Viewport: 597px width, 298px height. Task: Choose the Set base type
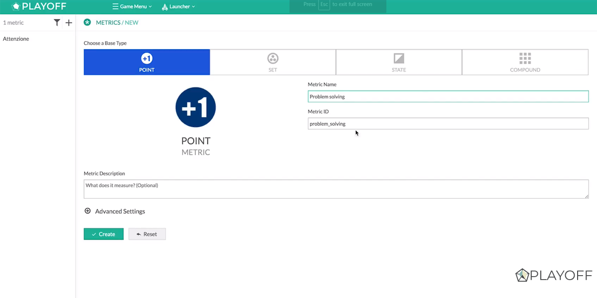pyautogui.click(x=273, y=62)
